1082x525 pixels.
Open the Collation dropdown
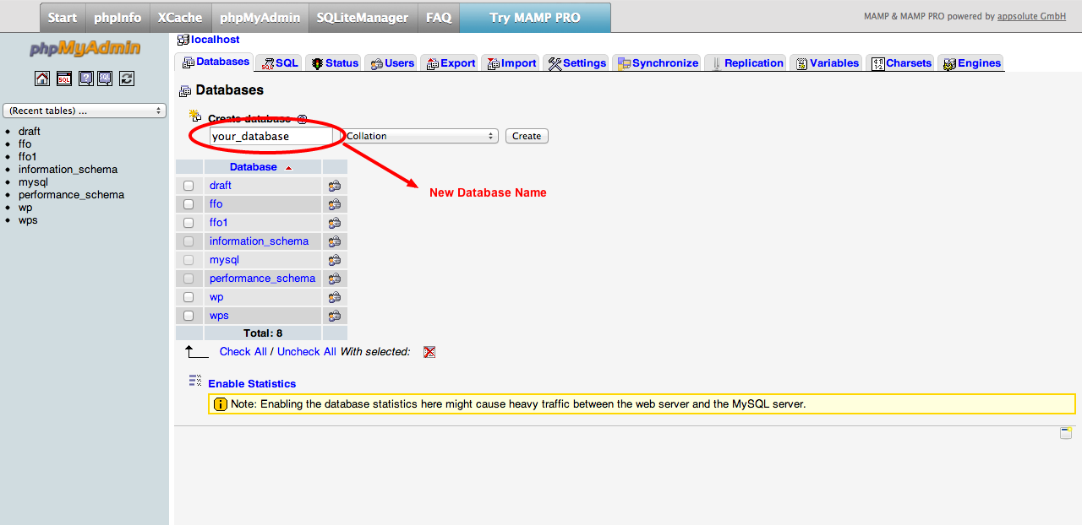420,136
